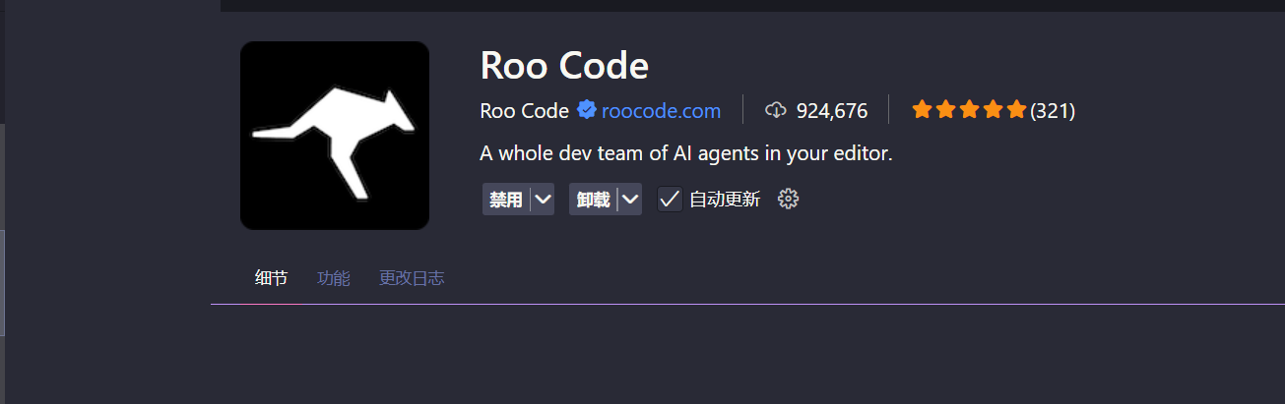
Task: Click the orange star rating
Action: (969, 110)
